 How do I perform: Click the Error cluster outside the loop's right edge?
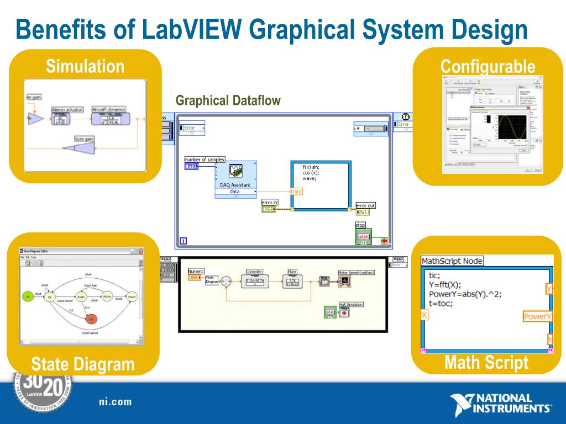[403, 124]
